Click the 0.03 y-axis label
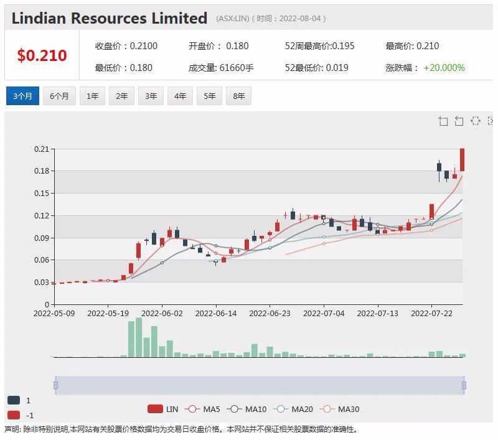 click(42, 282)
